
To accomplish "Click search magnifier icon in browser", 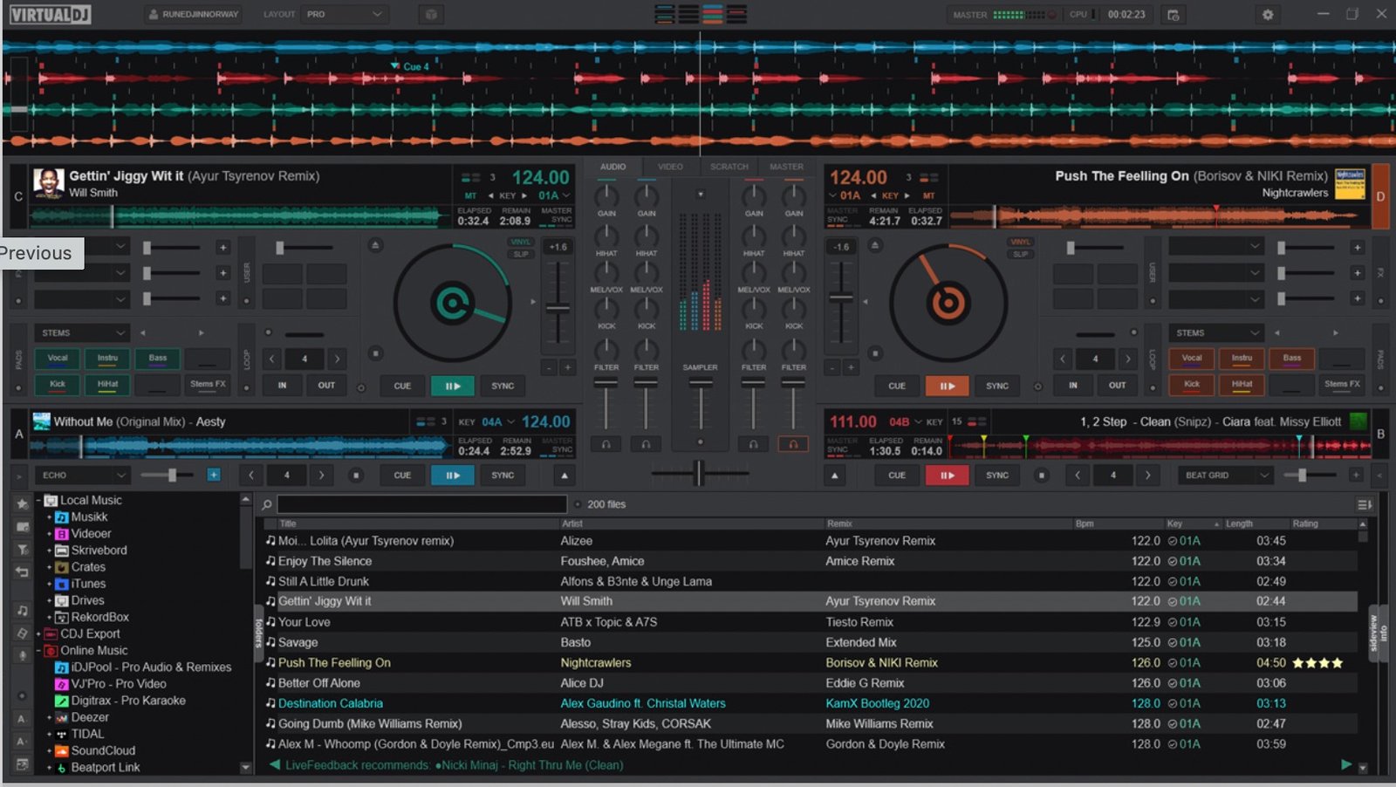I will (267, 504).
